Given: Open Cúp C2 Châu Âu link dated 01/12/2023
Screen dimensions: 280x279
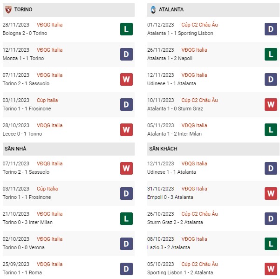Looking at the screenshot, I should point(199,25).
